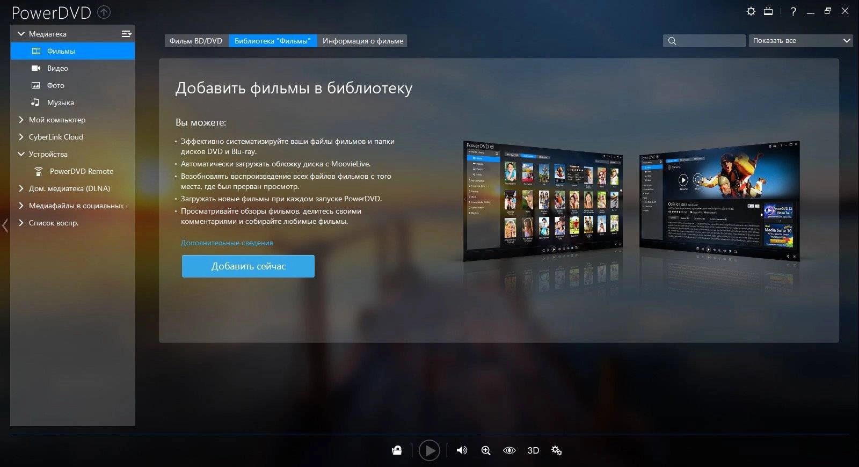Expand Медиафайлы в социальных node
859x467 pixels.
pos(21,206)
